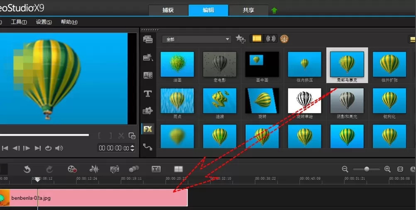Open the Path motion panel icon
The width and height of the screenshot is (416, 210).
[x=147, y=147]
